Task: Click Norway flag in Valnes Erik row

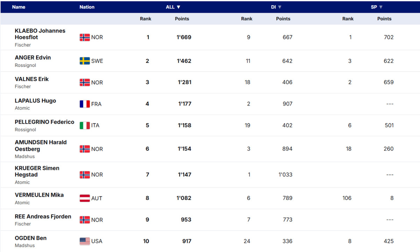Action: (85, 82)
